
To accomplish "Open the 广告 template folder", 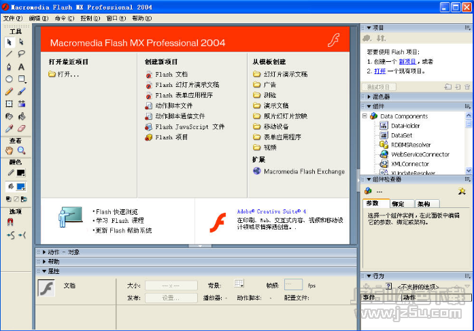I will (265, 85).
